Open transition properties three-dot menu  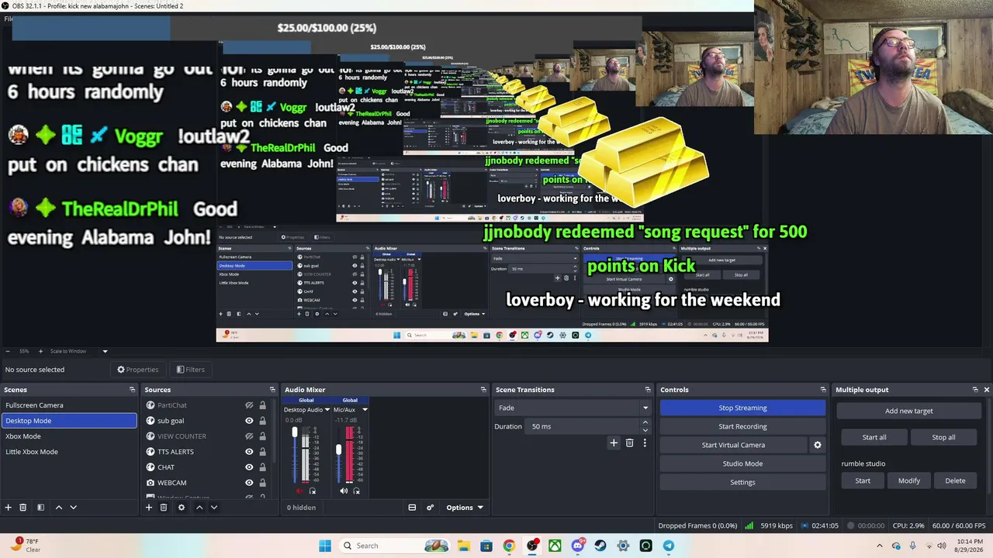point(644,443)
